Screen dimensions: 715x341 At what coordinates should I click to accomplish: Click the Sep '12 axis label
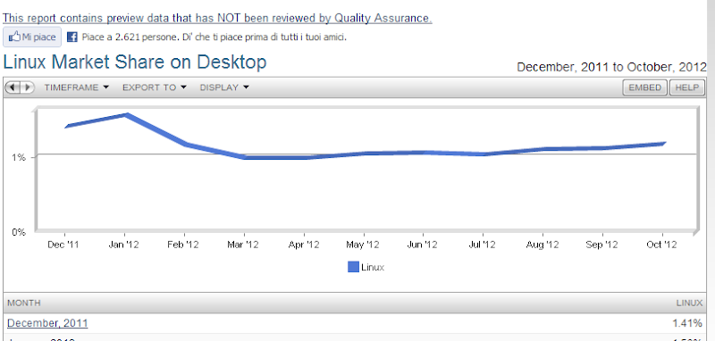click(601, 245)
